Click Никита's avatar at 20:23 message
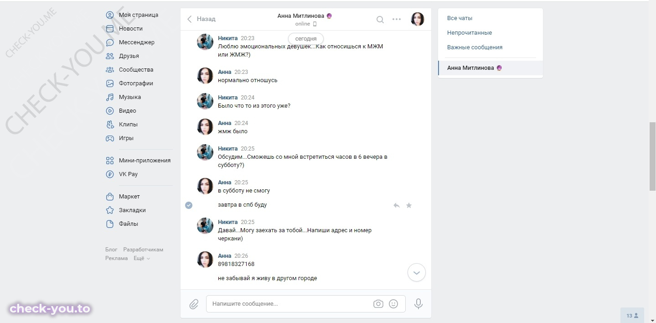The height and width of the screenshot is (323, 656). (x=205, y=42)
